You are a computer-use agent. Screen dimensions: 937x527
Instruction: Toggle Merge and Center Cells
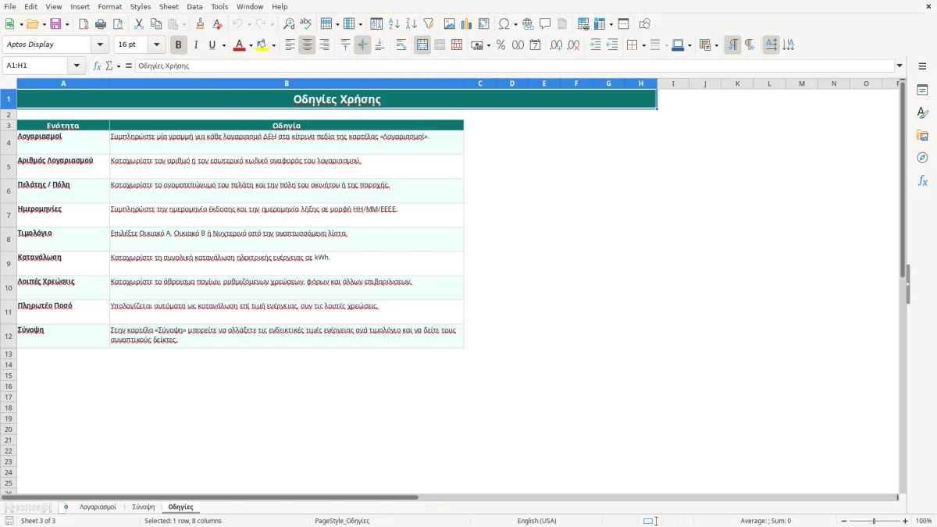tap(422, 45)
